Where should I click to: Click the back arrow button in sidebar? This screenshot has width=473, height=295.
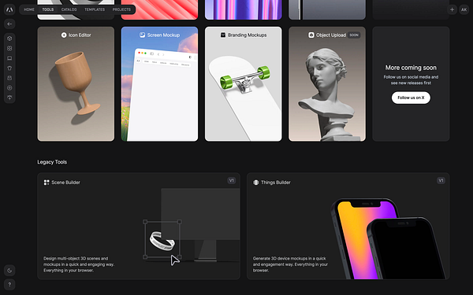[9, 24]
